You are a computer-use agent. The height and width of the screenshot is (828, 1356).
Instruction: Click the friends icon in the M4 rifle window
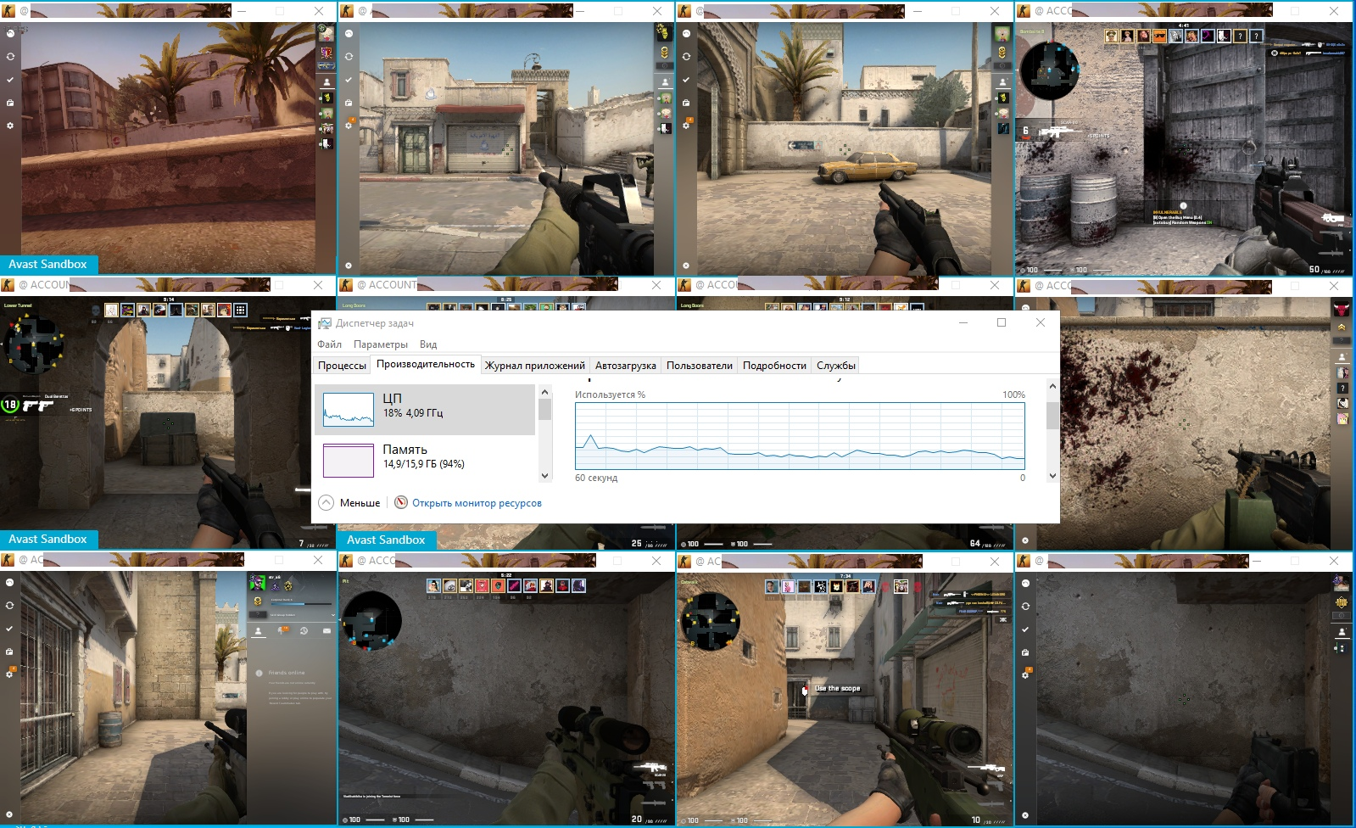click(x=665, y=83)
